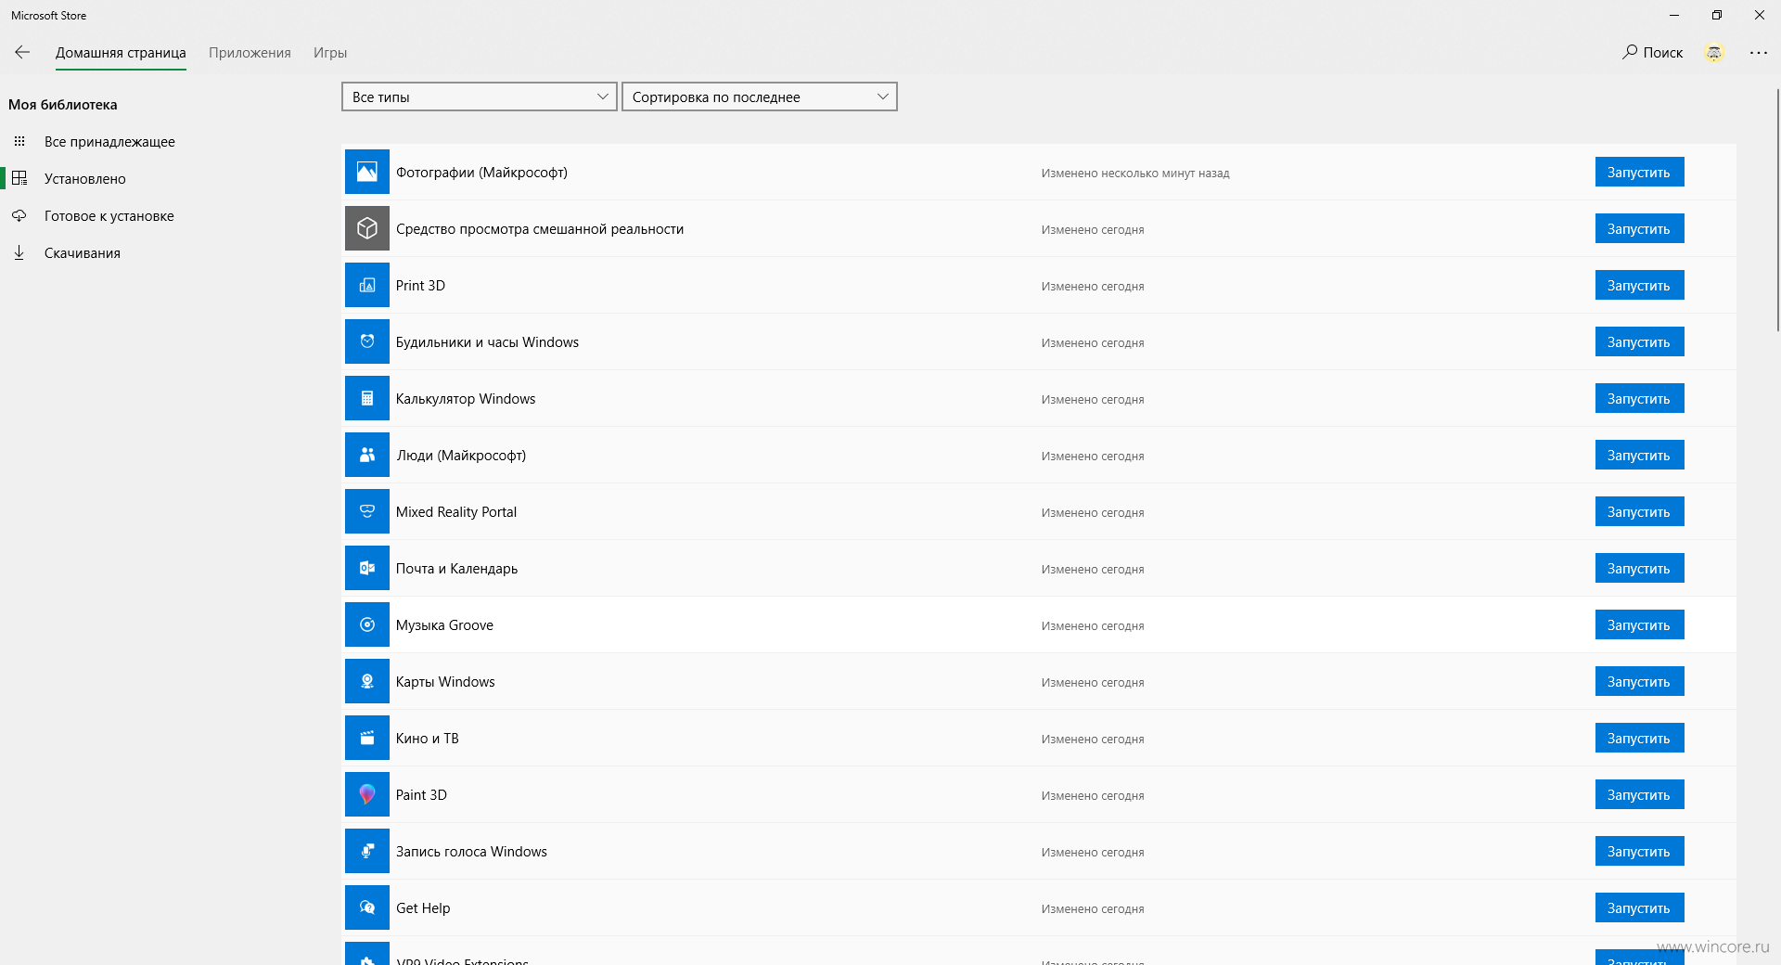Launch Будильники и часы Windows with Запустить
This screenshot has width=1781, height=965.
1639,341
